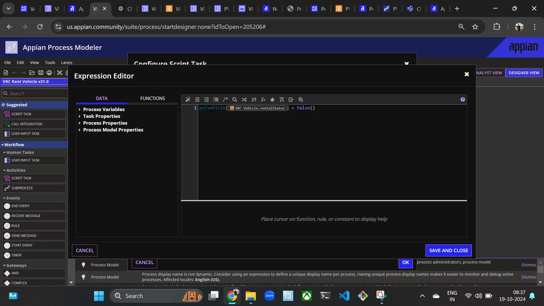The width and height of the screenshot is (544, 306).
Task: Select the Subprocess node in Activities palette
Action: pyautogui.click(x=34, y=188)
